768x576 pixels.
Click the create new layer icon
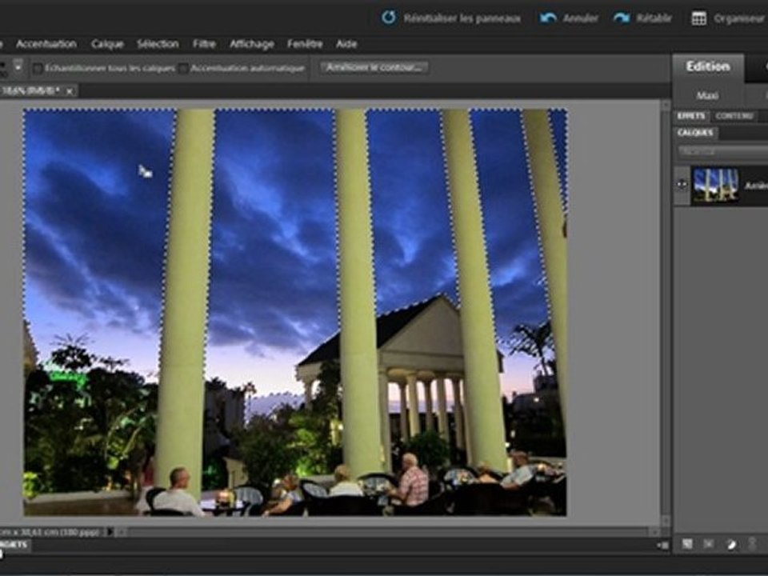click(x=687, y=544)
